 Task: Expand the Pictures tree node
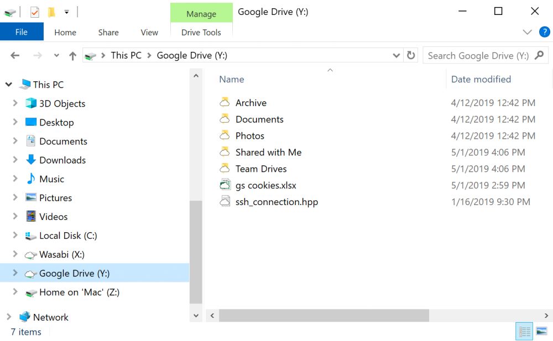15,197
